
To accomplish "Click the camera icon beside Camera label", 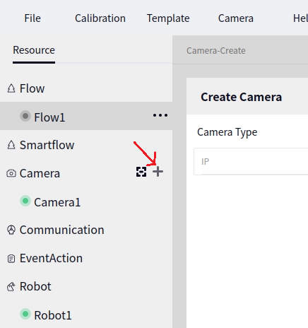I will point(11,173).
